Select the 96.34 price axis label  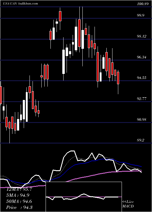pyautogui.click(x=142, y=57)
